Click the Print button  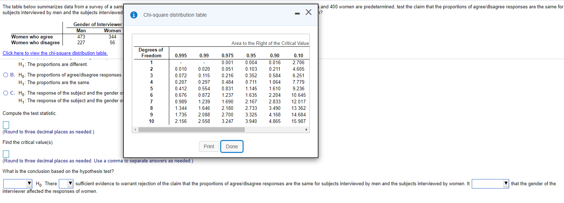(x=209, y=146)
